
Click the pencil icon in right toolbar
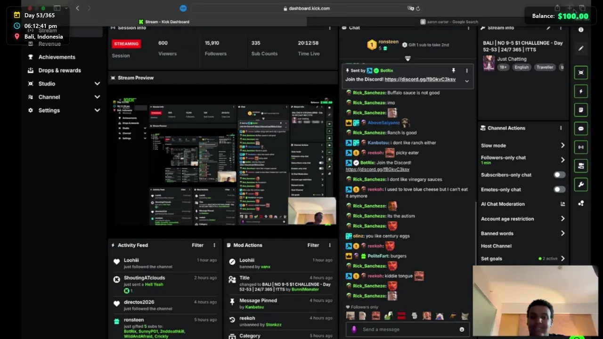[x=581, y=48]
